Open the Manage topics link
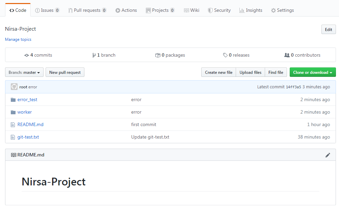This screenshot has height=209, width=339. click(x=18, y=39)
